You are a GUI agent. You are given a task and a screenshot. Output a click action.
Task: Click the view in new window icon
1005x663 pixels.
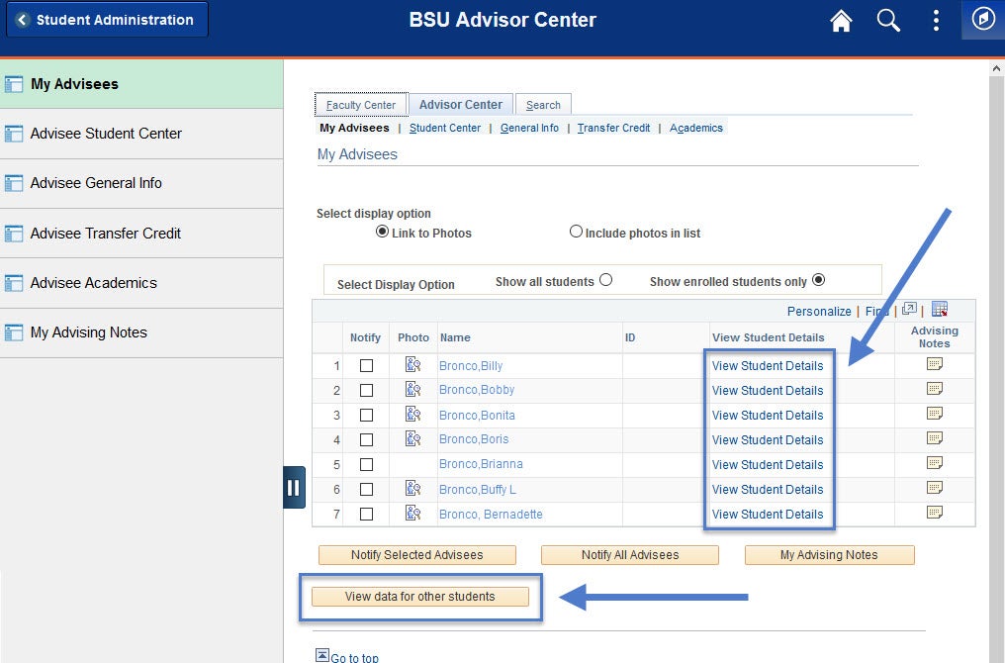[909, 309]
